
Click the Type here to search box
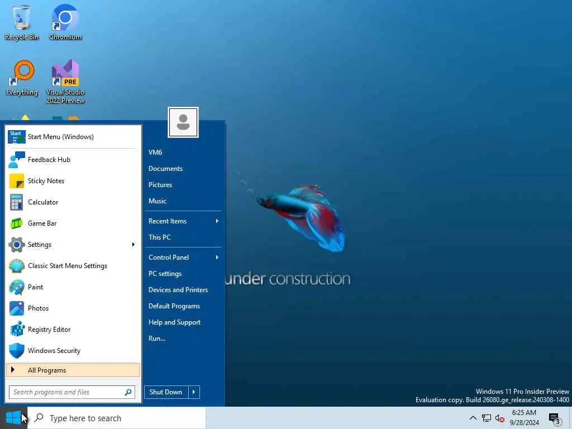point(117,418)
